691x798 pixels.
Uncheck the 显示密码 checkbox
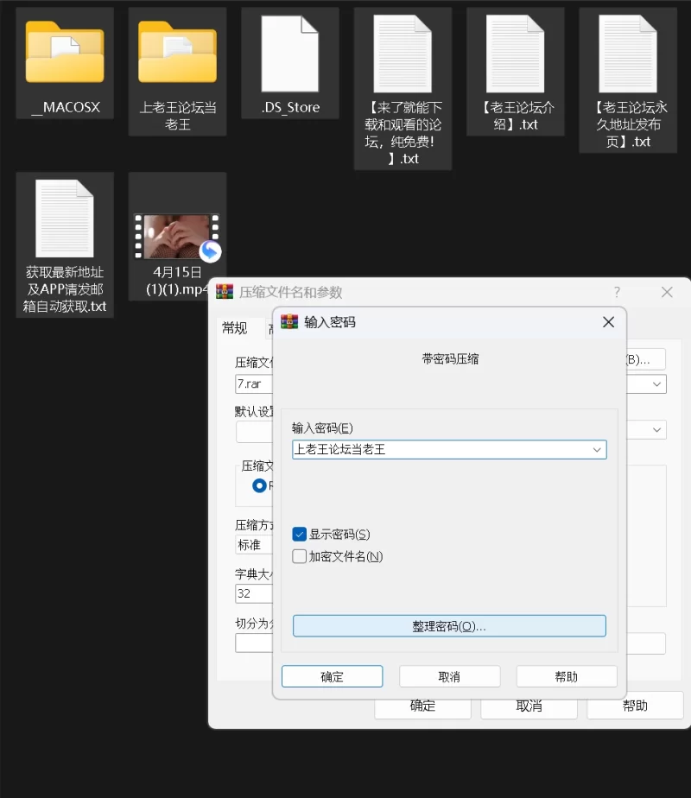click(300, 535)
